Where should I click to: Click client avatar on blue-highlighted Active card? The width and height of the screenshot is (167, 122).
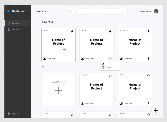coord(44,58)
